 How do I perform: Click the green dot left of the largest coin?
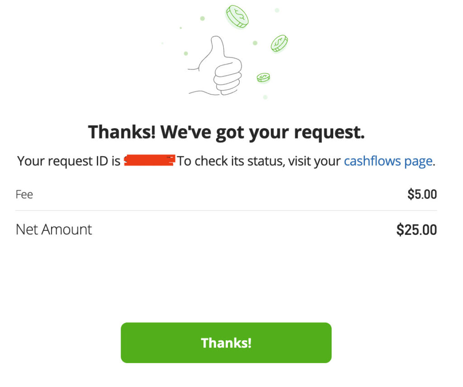pyautogui.click(x=203, y=19)
